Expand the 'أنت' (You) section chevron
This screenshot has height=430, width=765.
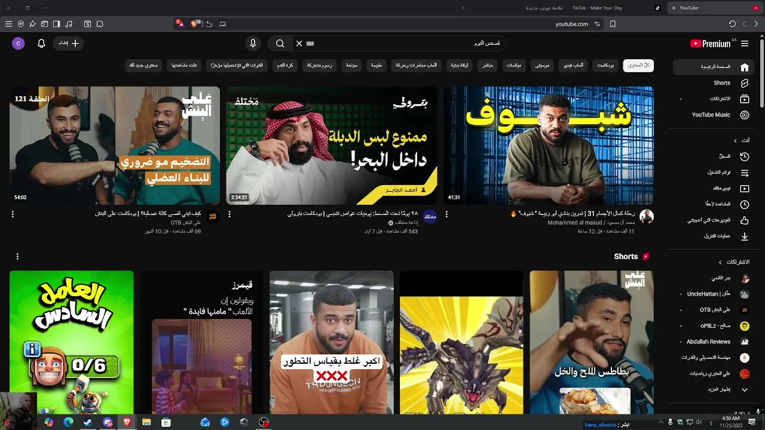point(736,140)
